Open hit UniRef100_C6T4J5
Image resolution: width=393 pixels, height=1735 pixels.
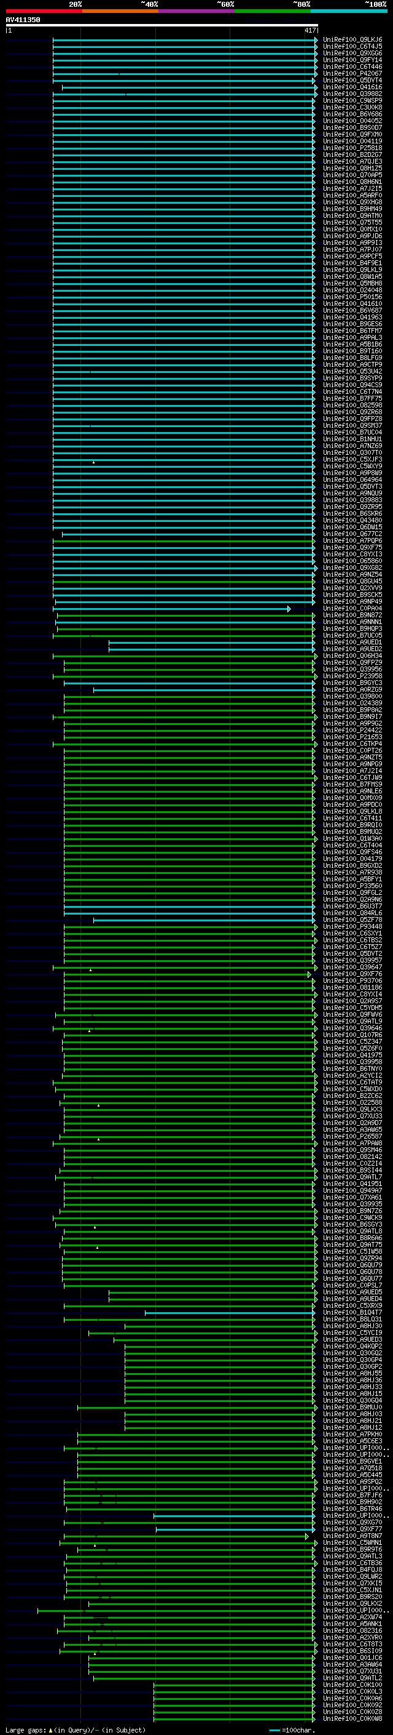(352, 47)
